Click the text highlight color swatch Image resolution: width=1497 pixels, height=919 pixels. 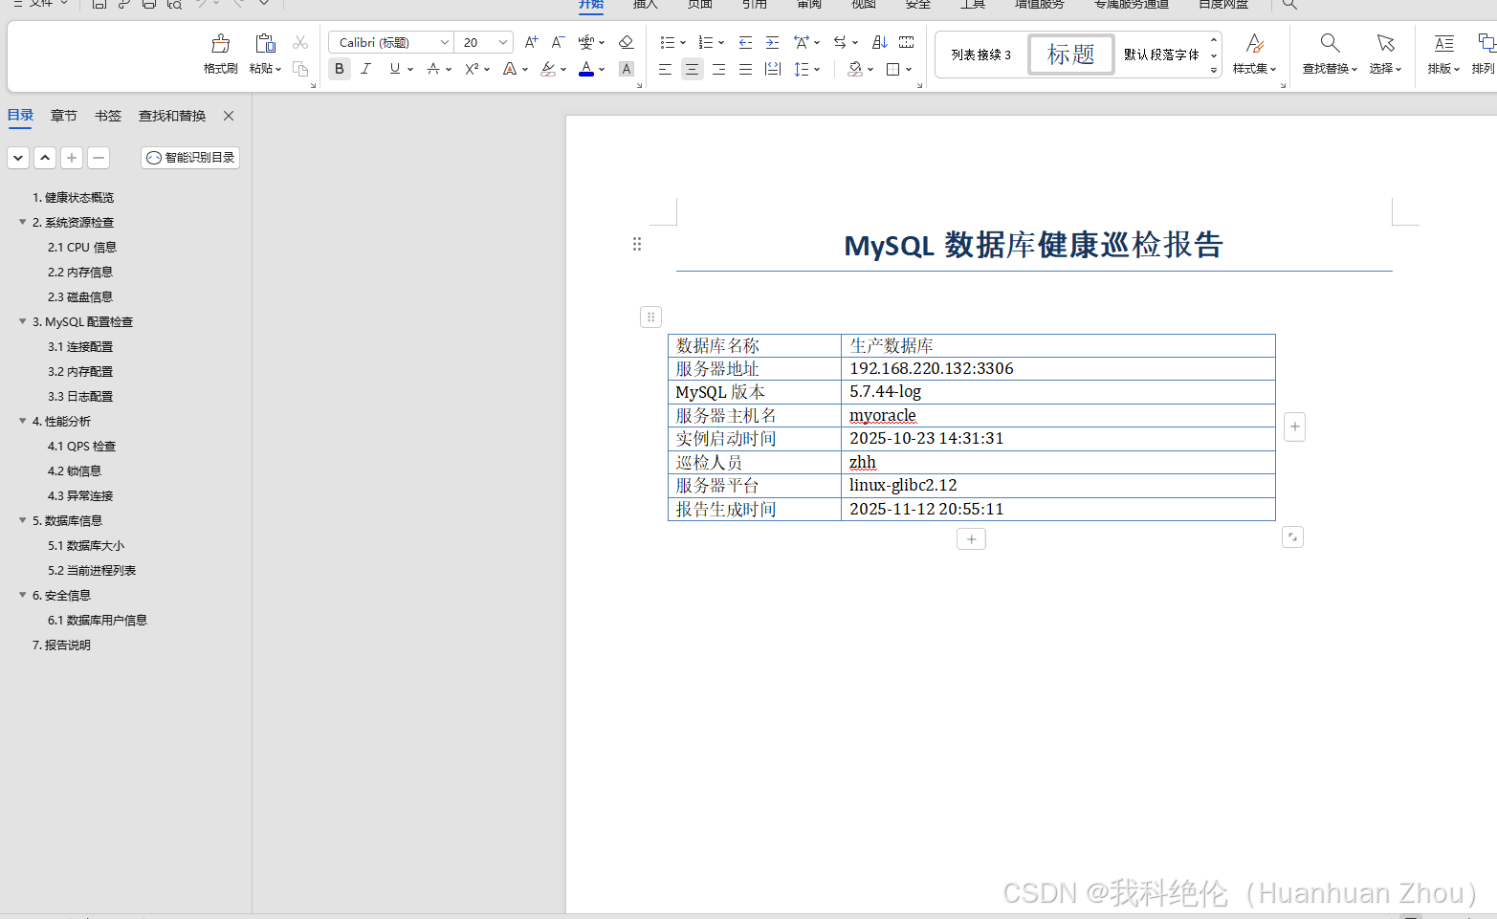pyautogui.click(x=547, y=69)
